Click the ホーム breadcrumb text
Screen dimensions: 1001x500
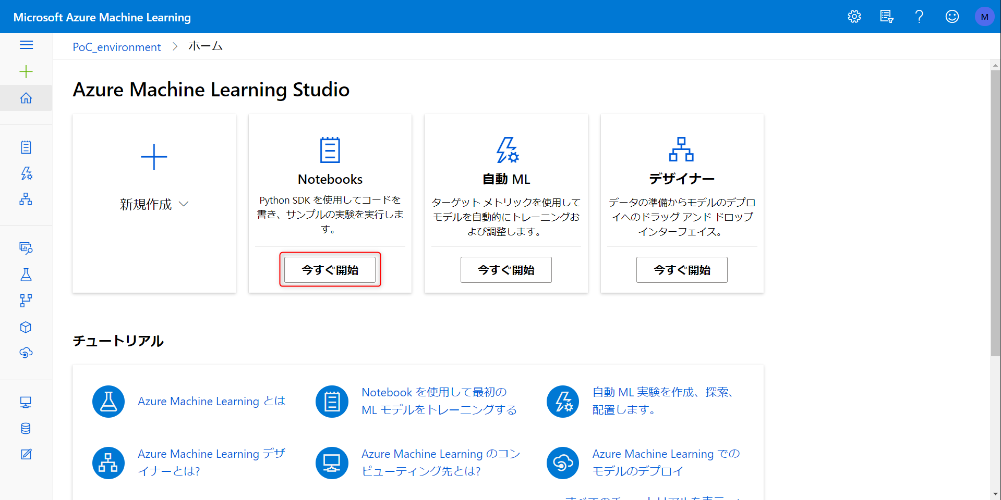[x=206, y=46]
